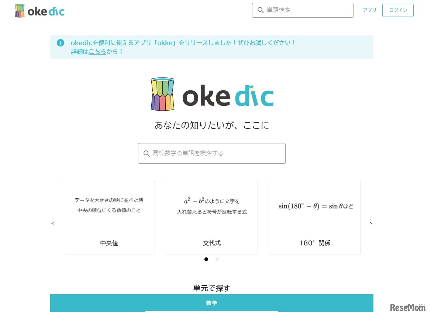
Task: Select the second carousel page dot
Action: 217,259
